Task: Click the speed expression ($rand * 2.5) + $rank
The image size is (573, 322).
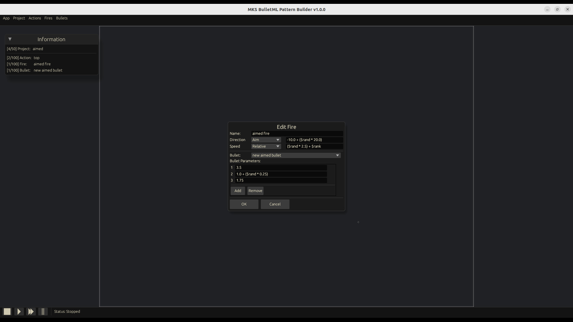Action: tap(314, 146)
